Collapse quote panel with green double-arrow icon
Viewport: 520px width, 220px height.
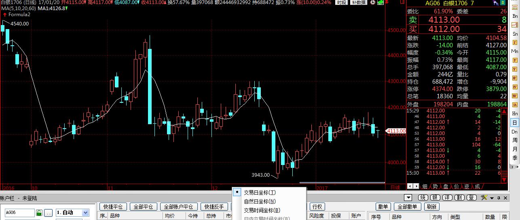pos(502,3)
